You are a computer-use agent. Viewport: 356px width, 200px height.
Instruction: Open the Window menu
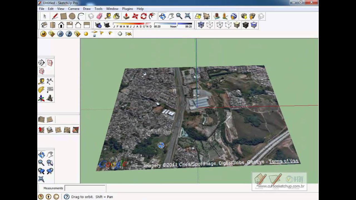(112, 9)
